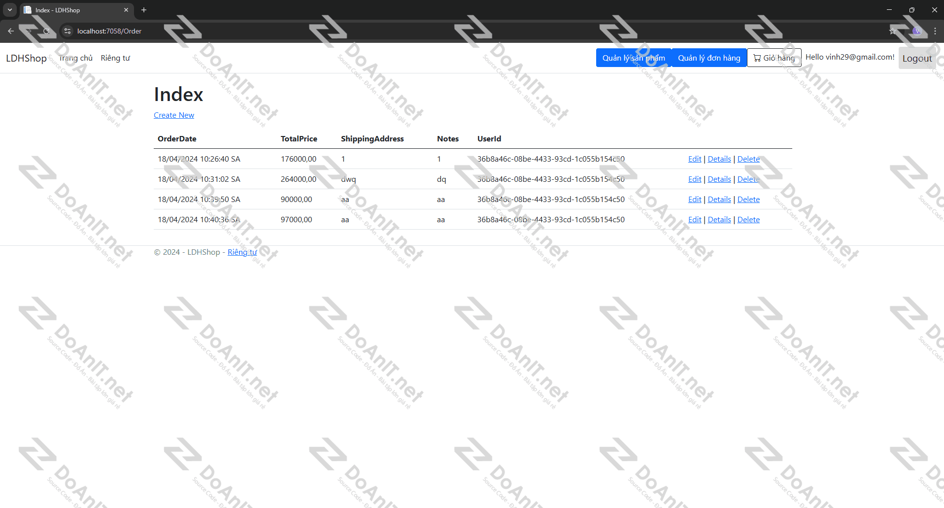Viewport: 944px width, 508px height.
Task: Go back using the browser back arrow
Action: click(11, 31)
